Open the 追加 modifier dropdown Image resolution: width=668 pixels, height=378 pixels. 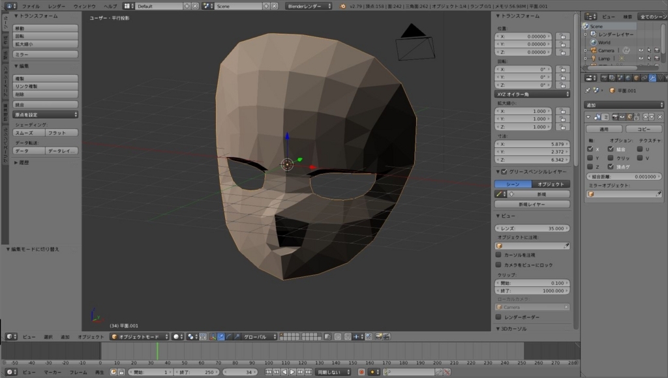(624, 104)
